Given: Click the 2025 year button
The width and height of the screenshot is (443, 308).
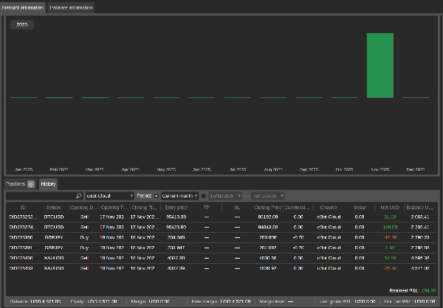Looking at the screenshot, I should [x=22, y=24].
